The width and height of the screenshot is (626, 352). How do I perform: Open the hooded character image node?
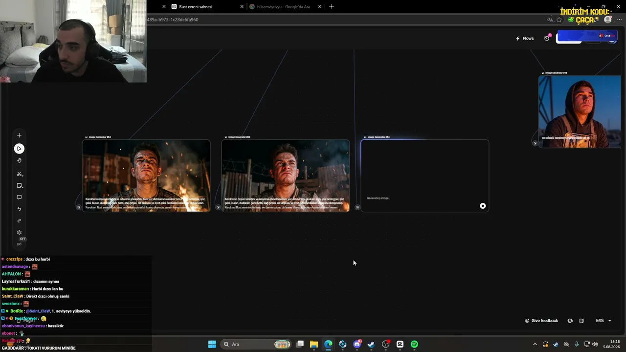pos(580,111)
